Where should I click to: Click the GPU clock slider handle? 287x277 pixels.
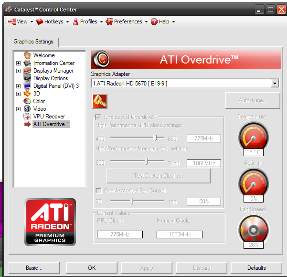click(x=155, y=138)
